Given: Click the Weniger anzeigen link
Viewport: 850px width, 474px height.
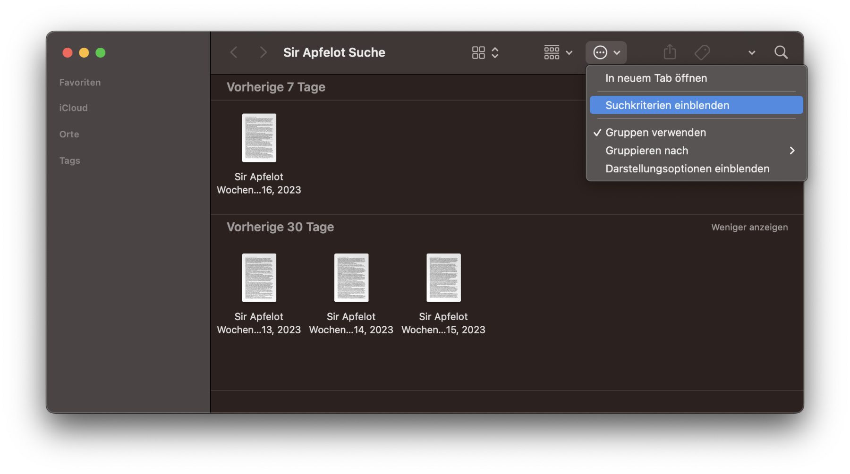Looking at the screenshot, I should [x=749, y=227].
